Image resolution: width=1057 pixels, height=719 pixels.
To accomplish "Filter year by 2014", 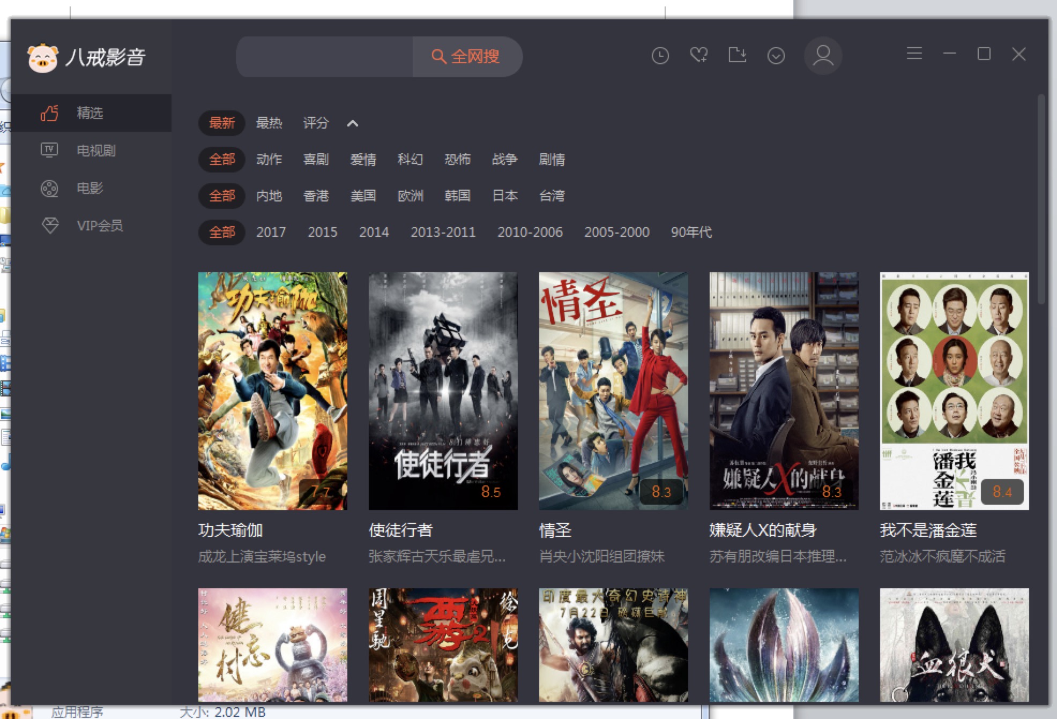I will pyautogui.click(x=374, y=232).
